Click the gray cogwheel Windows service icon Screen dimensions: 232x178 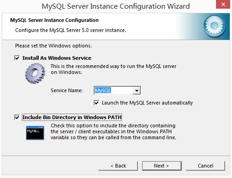(x=35, y=73)
